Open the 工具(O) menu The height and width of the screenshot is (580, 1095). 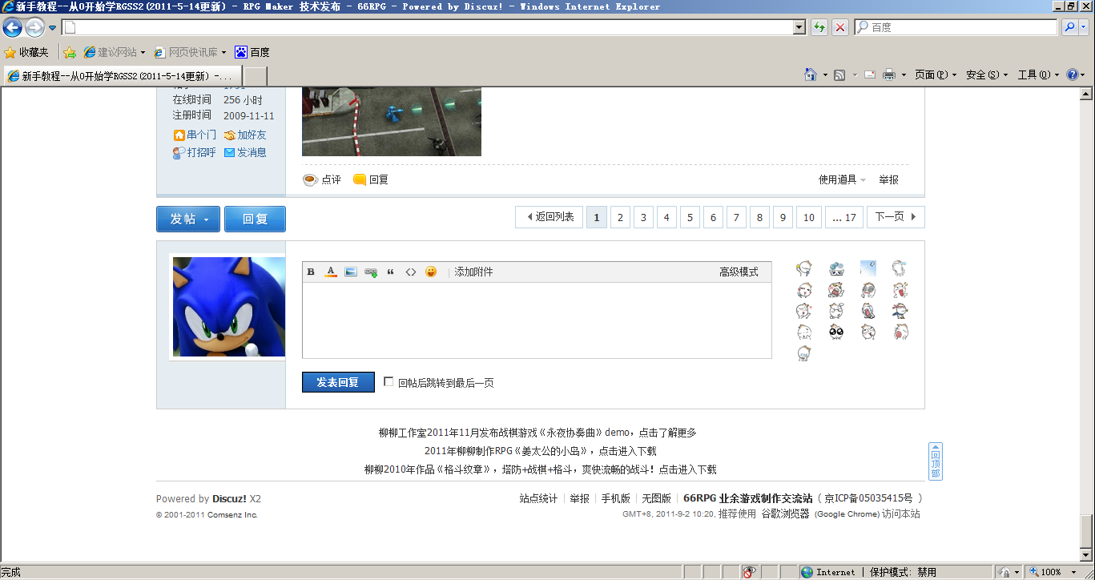click(1038, 75)
